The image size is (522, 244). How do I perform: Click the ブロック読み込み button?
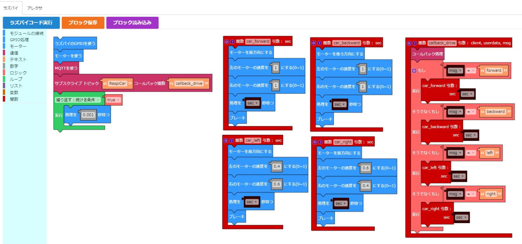tap(132, 23)
